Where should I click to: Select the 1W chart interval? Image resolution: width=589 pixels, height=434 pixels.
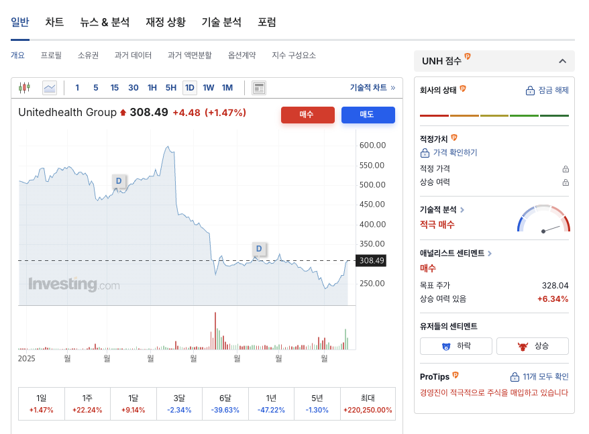209,88
